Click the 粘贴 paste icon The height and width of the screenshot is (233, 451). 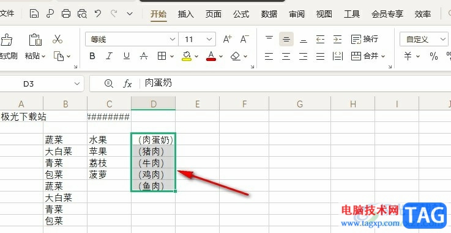35,40
